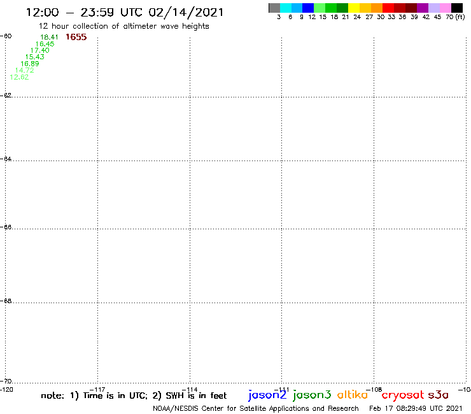Click the cyan swatch in the color scale
Viewport: 471px width, 414px height.
(x=286, y=8)
